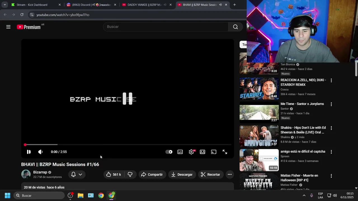The height and width of the screenshot is (201, 358).
Task: Open the taskbar volume speaker icon
Action: point(335,195)
